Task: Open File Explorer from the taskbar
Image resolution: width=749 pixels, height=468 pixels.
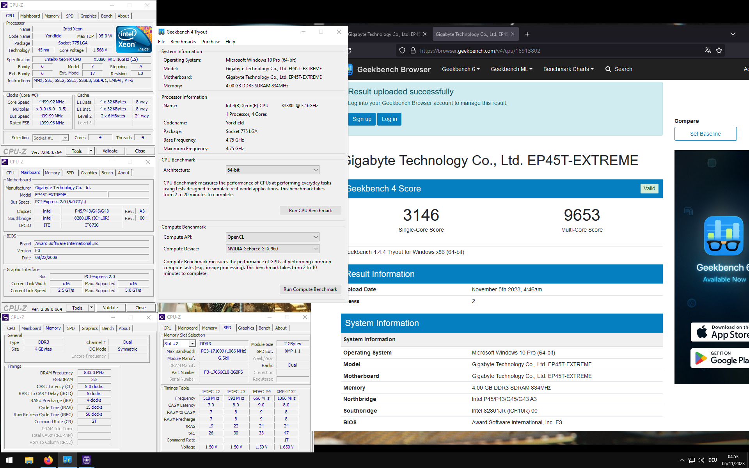Action: 29,460
